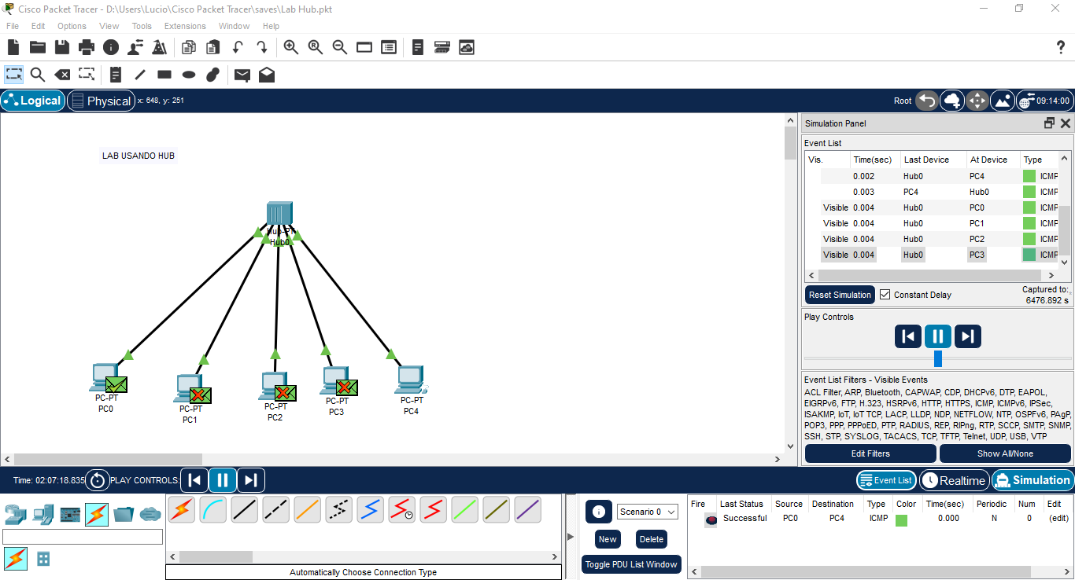This screenshot has height=580, width=1075.
Task: Toggle the Constant Delay checkbox
Action: (885, 295)
